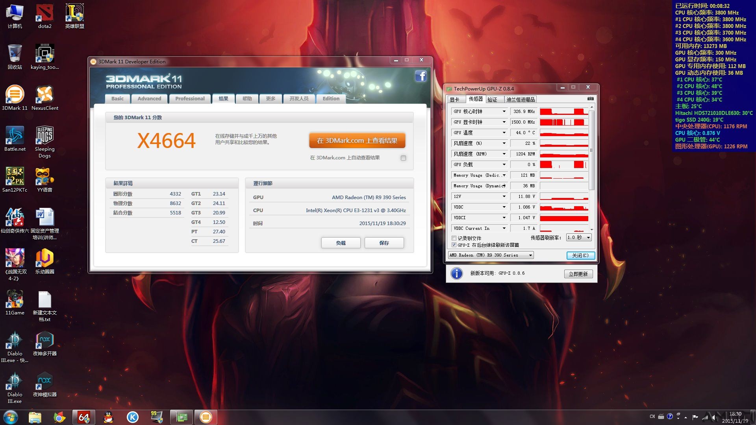Open the QQ penguin taskbar icon
Image resolution: width=756 pixels, height=425 pixels.
tap(108, 417)
